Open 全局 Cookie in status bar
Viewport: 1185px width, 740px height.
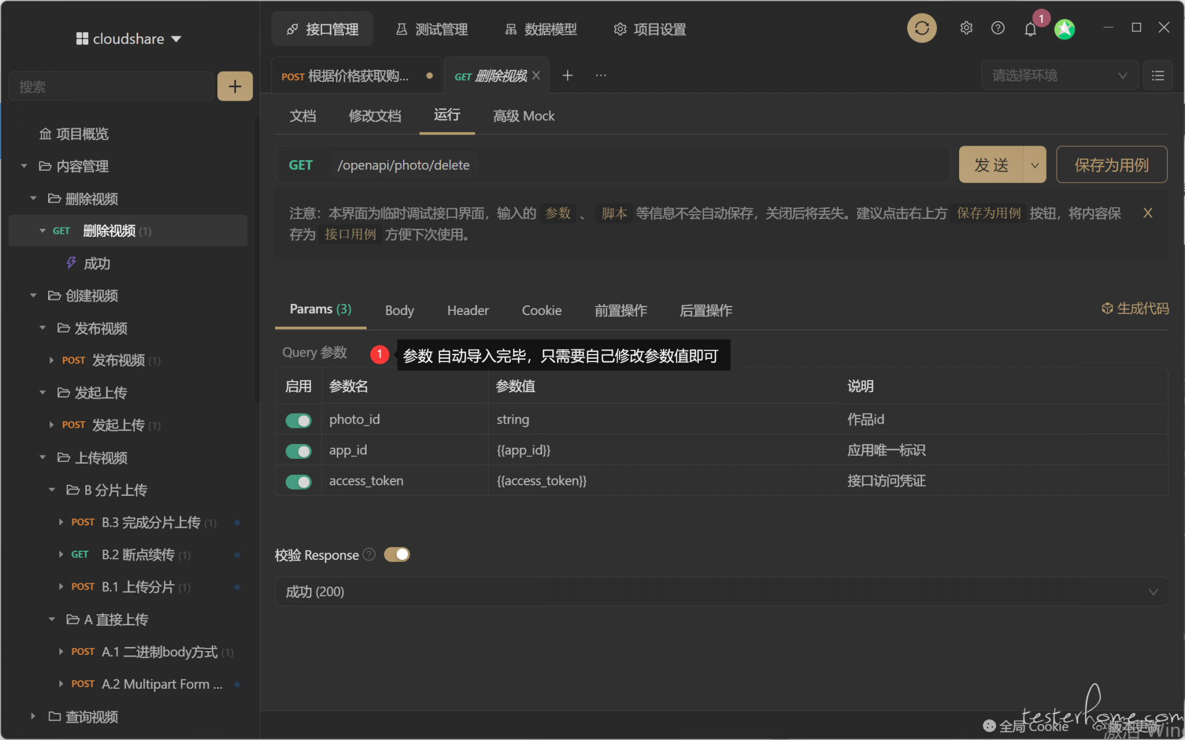click(1026, 726)
